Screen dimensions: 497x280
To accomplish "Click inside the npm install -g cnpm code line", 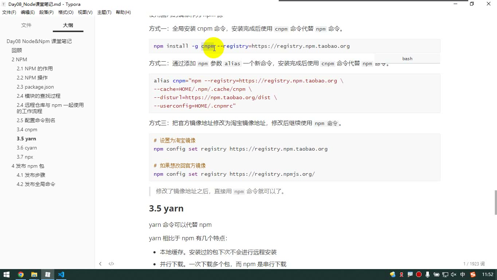I will tap(251, 46).
